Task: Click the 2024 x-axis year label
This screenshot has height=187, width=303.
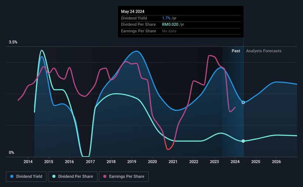Action: (x=235, y=162)
